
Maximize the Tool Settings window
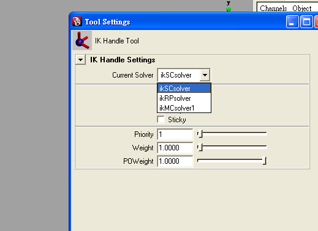point(306,21)
